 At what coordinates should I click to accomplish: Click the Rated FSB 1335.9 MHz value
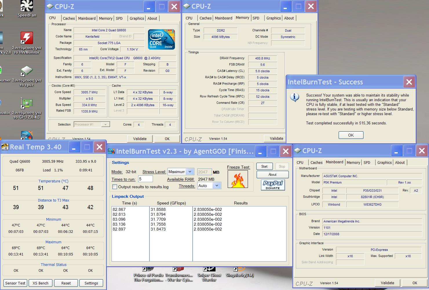coord(89,111)
